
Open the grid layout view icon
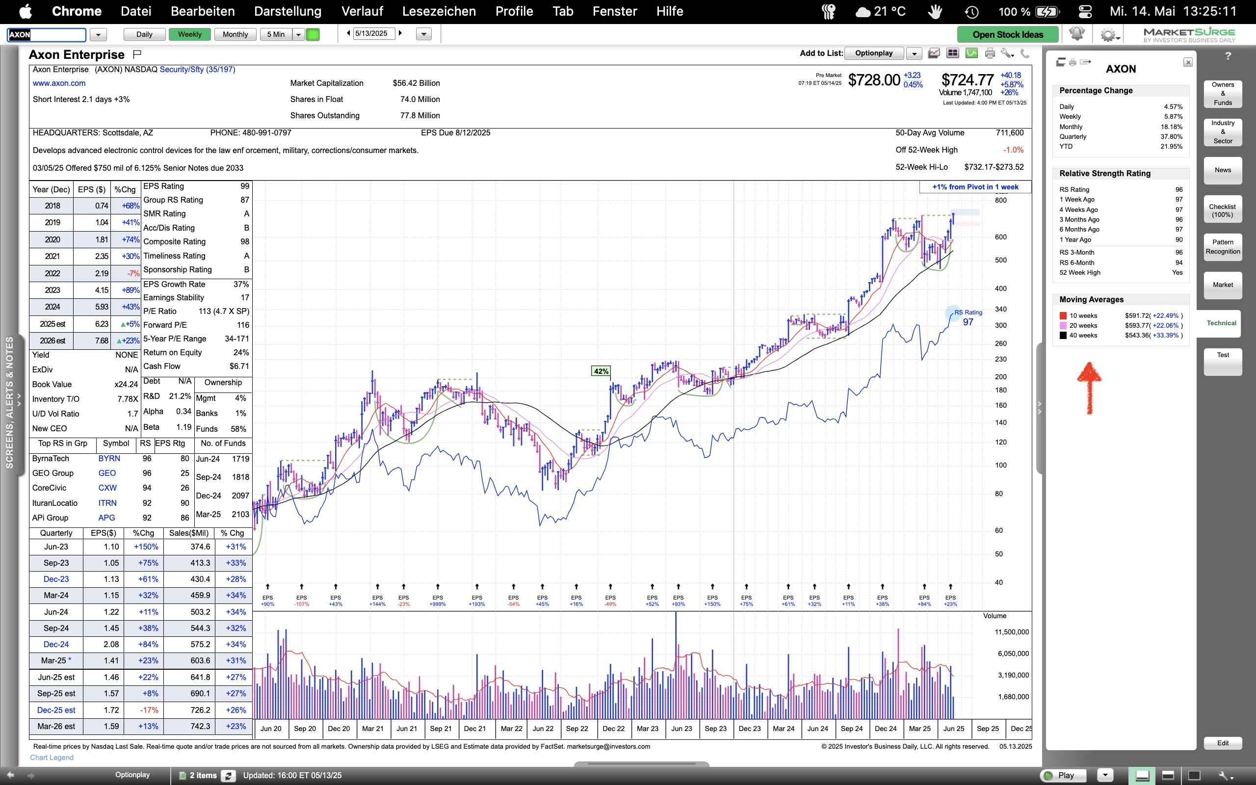952,53
